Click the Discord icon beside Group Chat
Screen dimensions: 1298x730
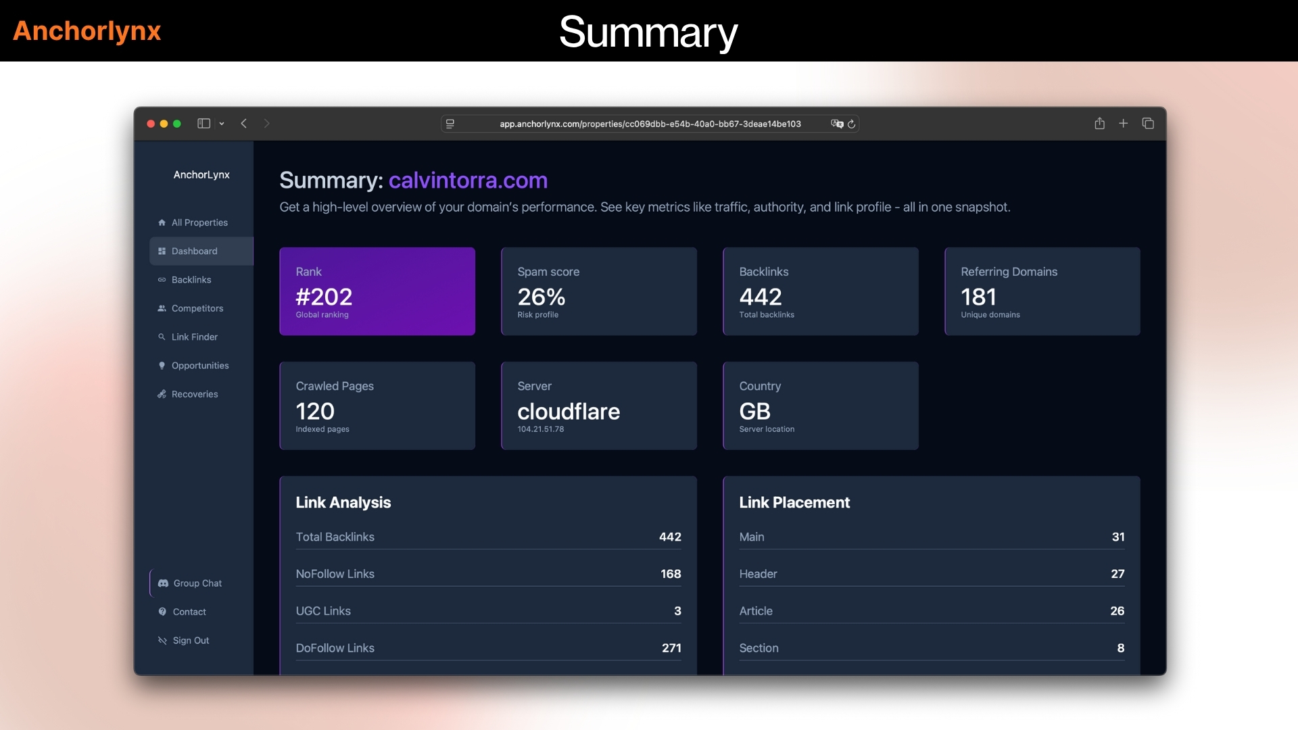coord(162,583)
